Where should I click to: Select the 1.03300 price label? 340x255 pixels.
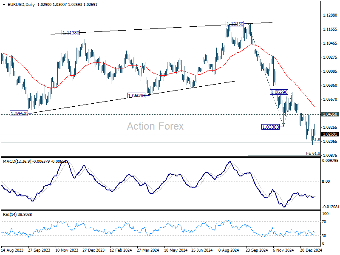pos(270,127)
